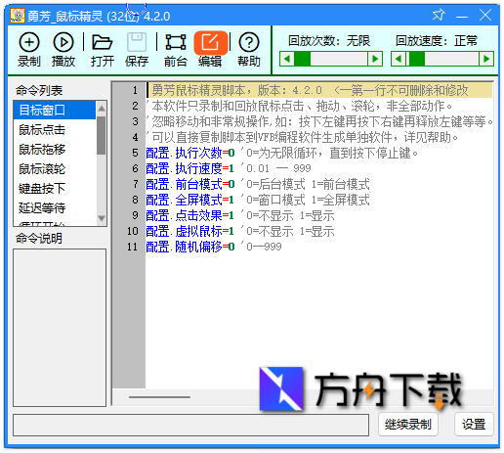504x453 pixels.
Task: Switch to 前台 foreground mode icon
Action: point(176,50)
